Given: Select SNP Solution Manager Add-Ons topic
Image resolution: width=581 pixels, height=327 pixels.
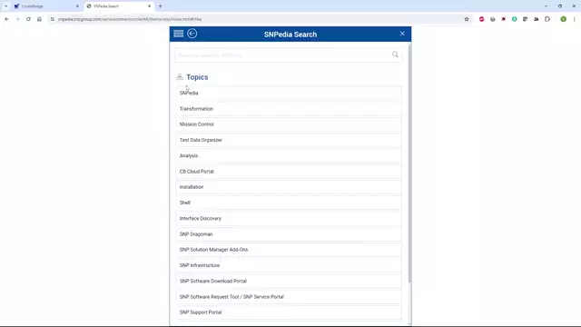Looking at the screenshot, I should click(289, 250).
